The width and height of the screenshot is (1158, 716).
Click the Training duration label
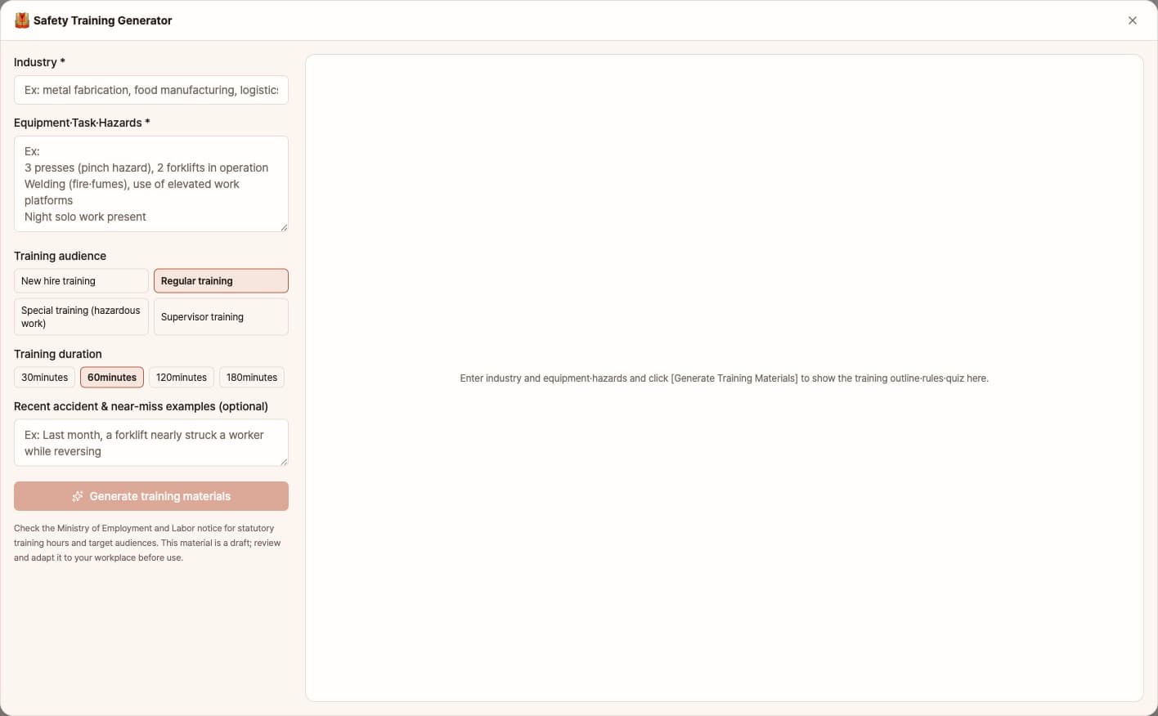tap(58, 354)
